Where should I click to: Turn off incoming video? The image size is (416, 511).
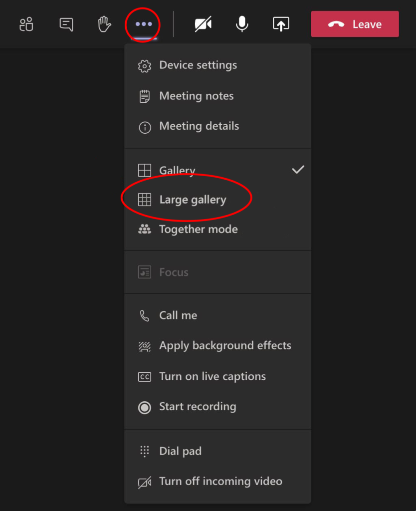pos(220,482)
